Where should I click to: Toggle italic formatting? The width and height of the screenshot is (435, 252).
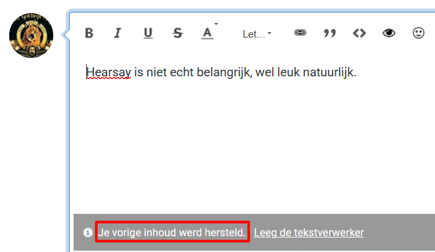(x=118, y=33)
